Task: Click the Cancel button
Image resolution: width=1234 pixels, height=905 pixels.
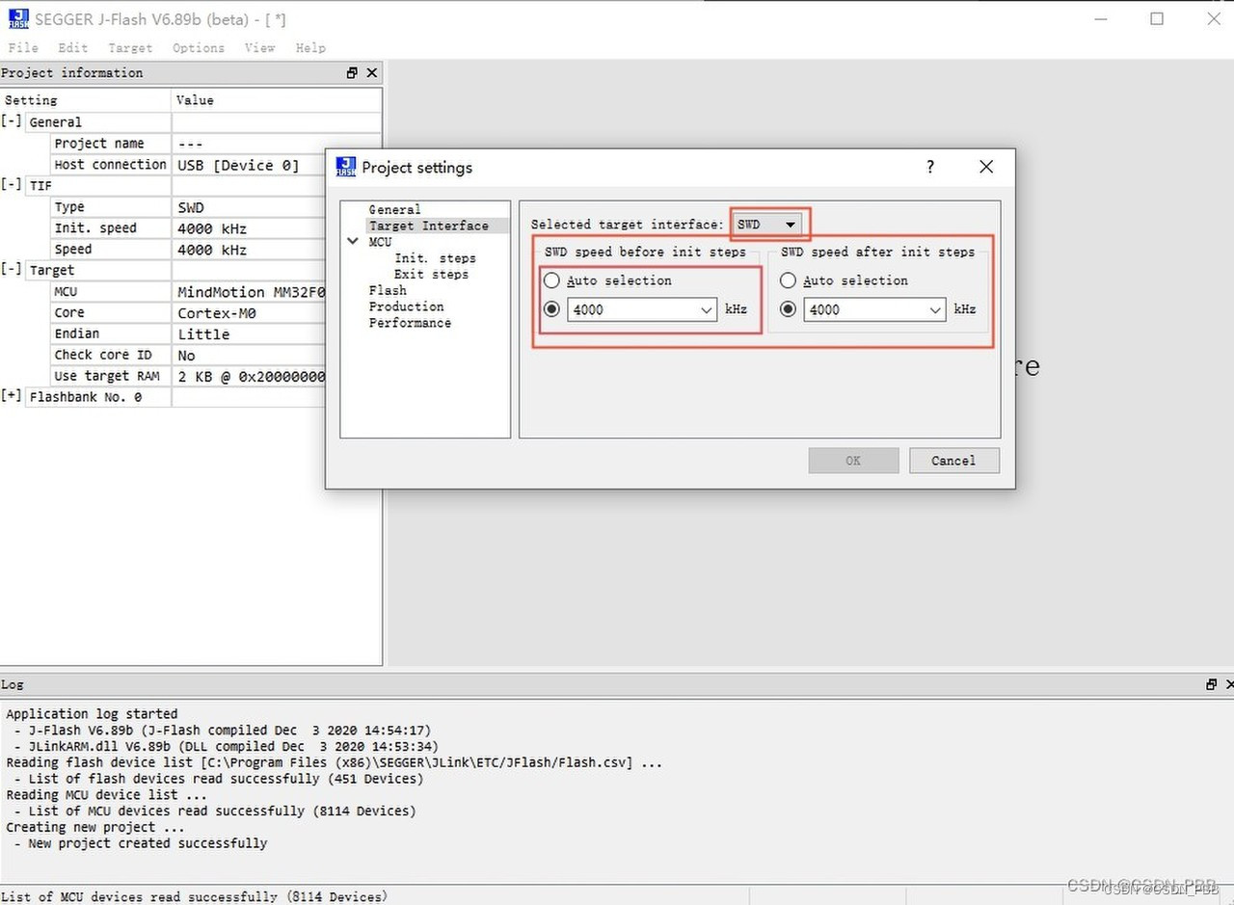Action: pyautogui.click(x=953, y=460)
